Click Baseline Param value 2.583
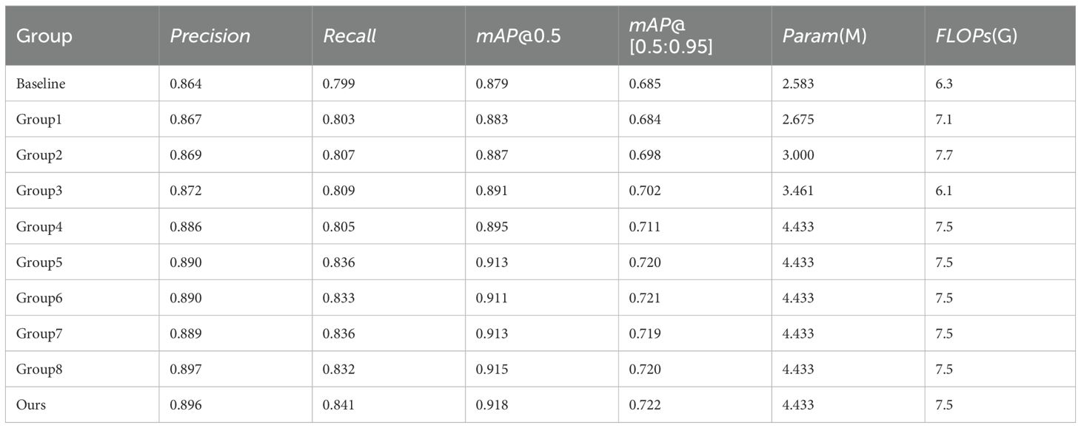The image size is (1081, 428). [x=798, y=84]
